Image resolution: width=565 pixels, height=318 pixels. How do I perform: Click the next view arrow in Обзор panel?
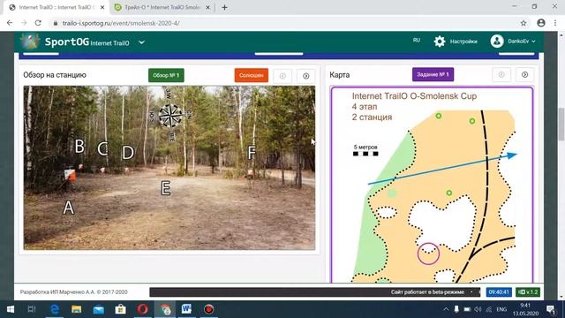point(306,76)
